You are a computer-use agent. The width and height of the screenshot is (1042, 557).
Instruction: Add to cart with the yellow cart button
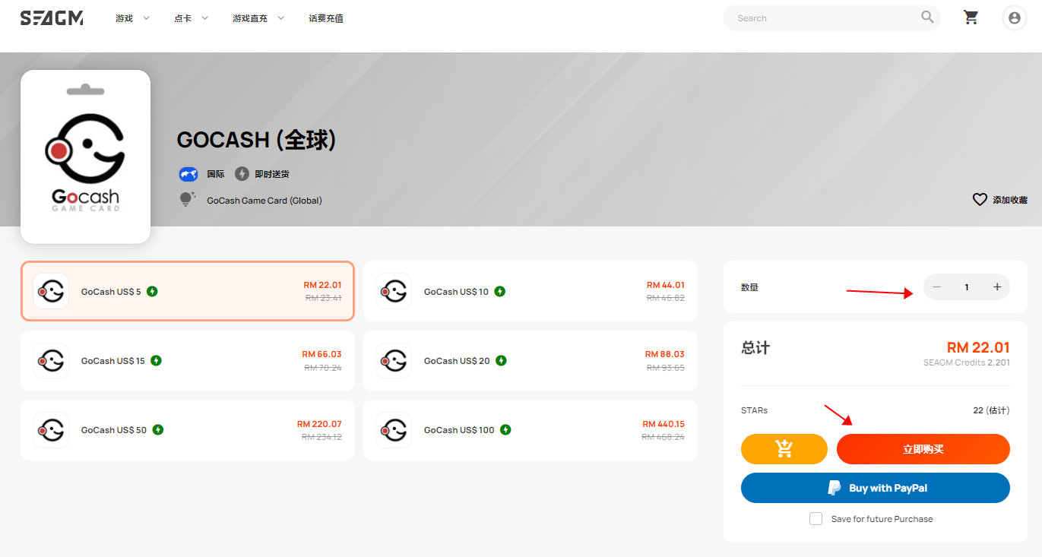click(x=784, y=449)
